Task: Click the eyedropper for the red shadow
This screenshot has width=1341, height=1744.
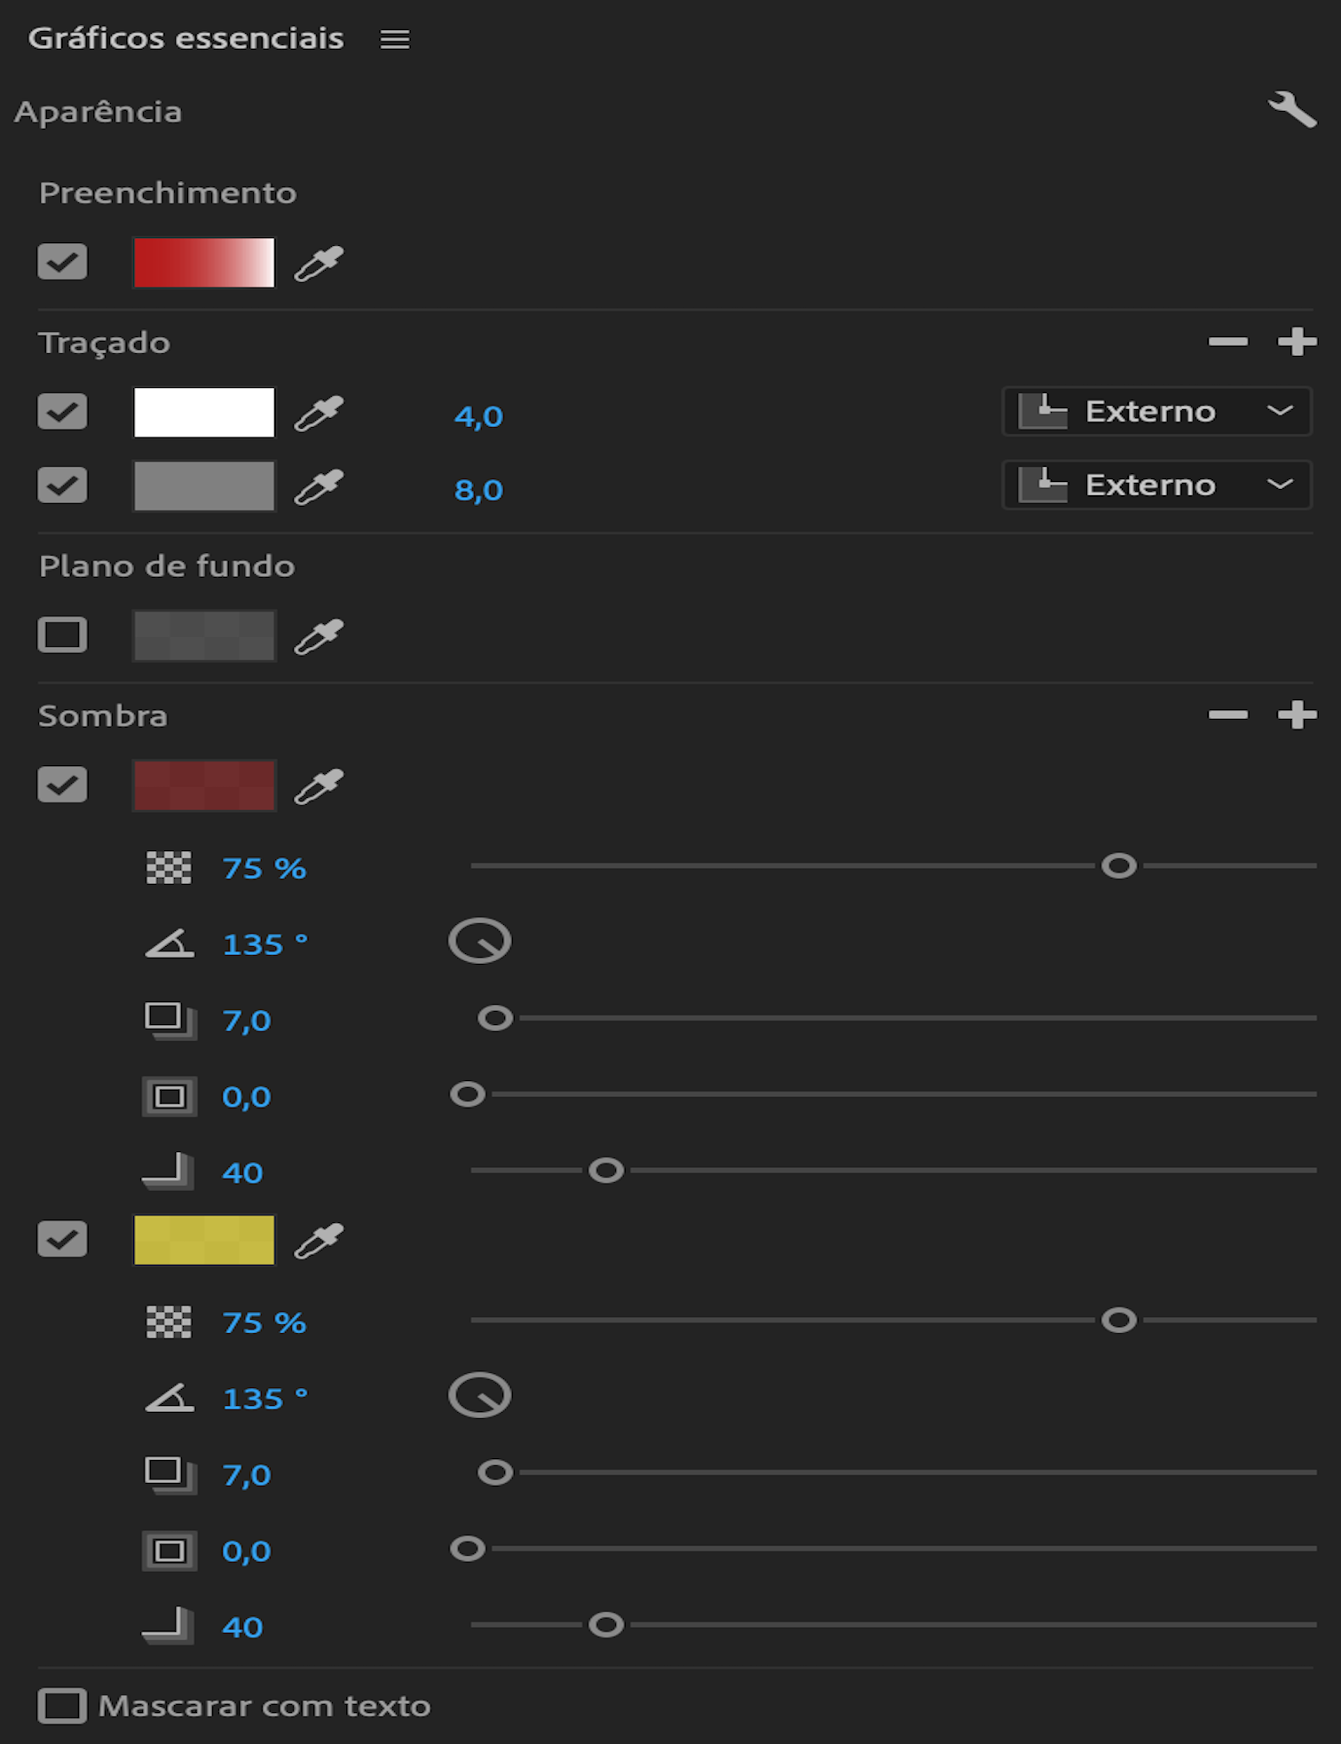Action: pyautogui.click(x=319, y=786)
